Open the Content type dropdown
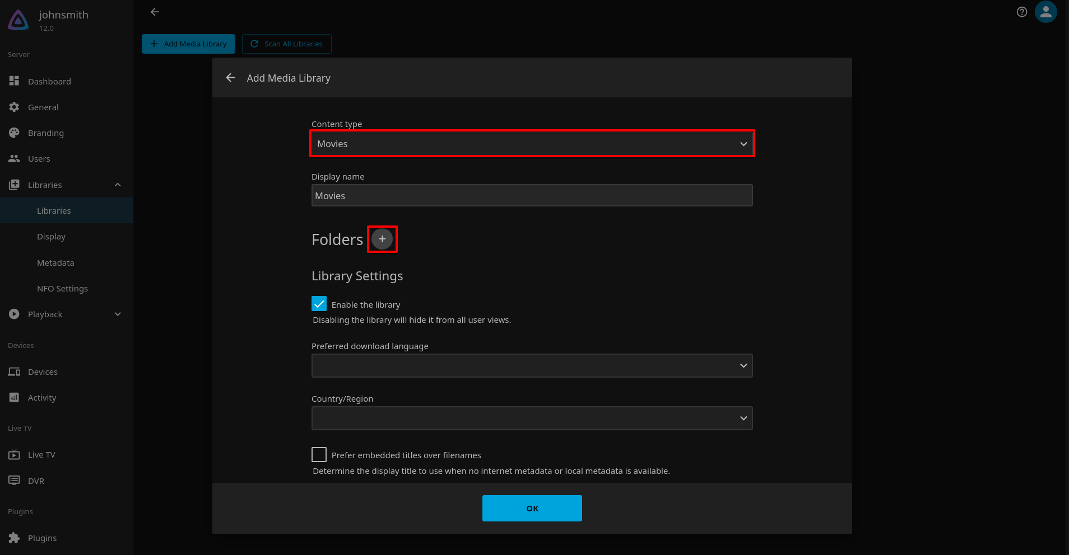1069x555 pixels. point(532,144)
